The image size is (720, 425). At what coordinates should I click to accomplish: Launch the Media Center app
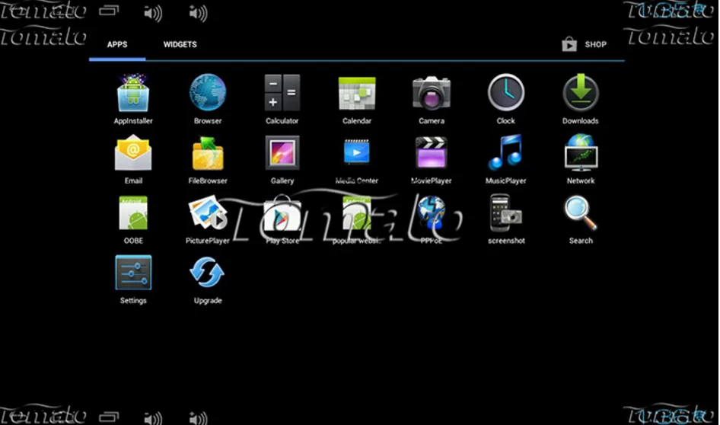tap(357, 152)
